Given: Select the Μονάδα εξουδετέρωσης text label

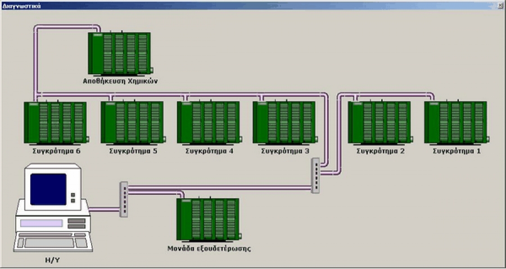Looking at the screenshot, I should (x=209, y=248).
